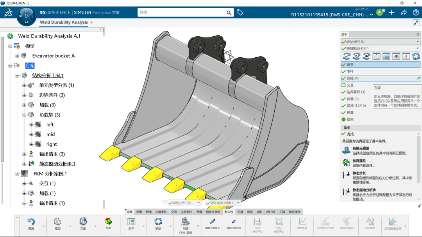Screen dimensions: 422x237
Task: Click the 删除当前步长 eraser icon
Action: (x=234, y=221)
